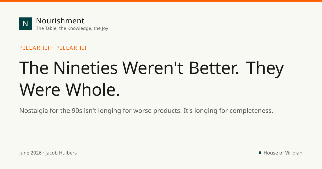
Task: Open the headline line "The Nineties Weren't Better."
Action: (129, 68)
